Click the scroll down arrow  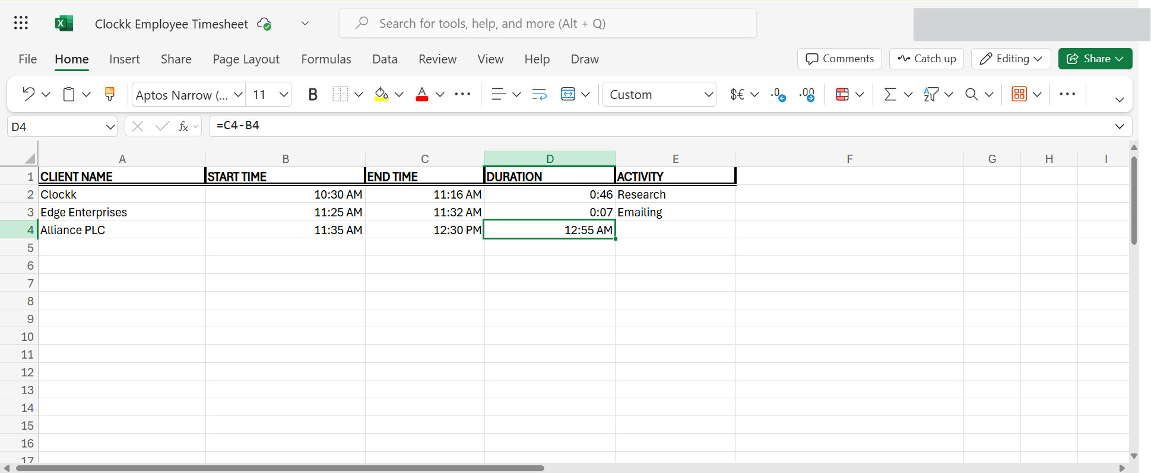[1134, 456]
